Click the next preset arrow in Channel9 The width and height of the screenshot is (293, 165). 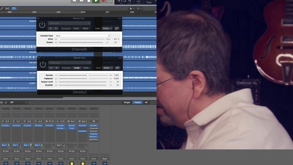(x=56, y=28)
